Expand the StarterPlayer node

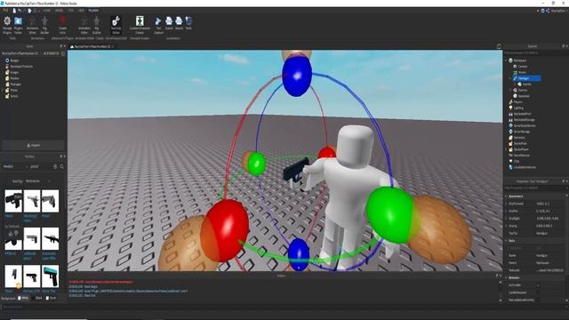point(506,149)
